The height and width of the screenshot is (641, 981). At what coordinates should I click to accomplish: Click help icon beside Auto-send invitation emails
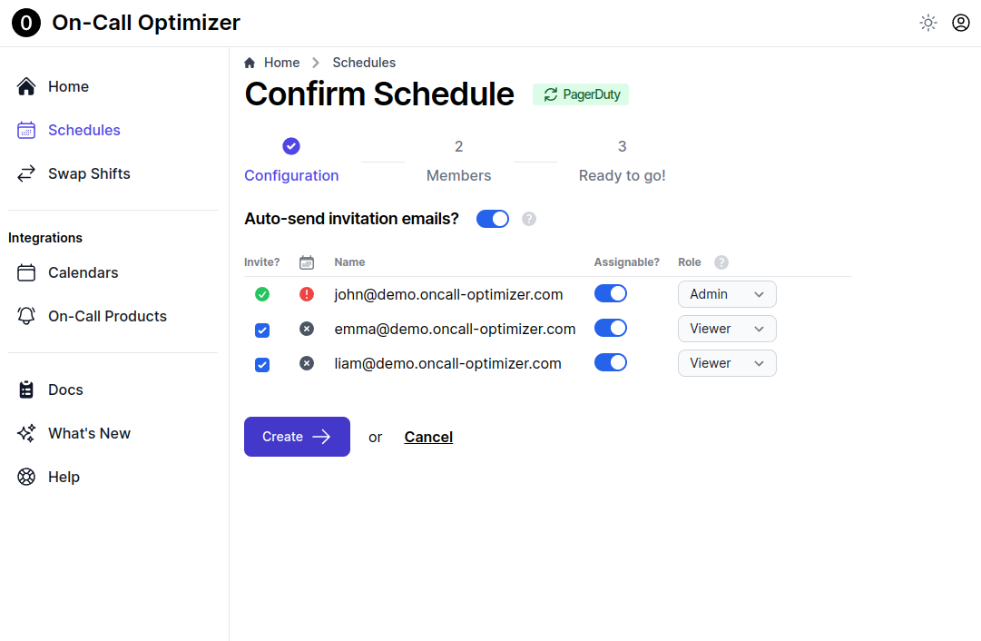click(x=529, y=219)
